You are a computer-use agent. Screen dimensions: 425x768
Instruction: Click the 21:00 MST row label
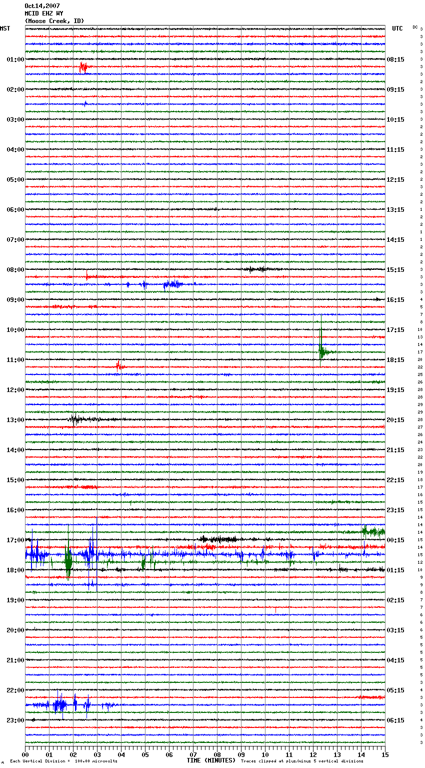(x=15, y=660)
